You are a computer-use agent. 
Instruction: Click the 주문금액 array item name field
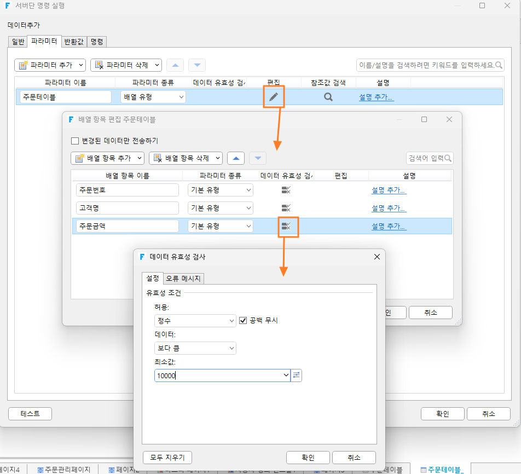point(128,227)
